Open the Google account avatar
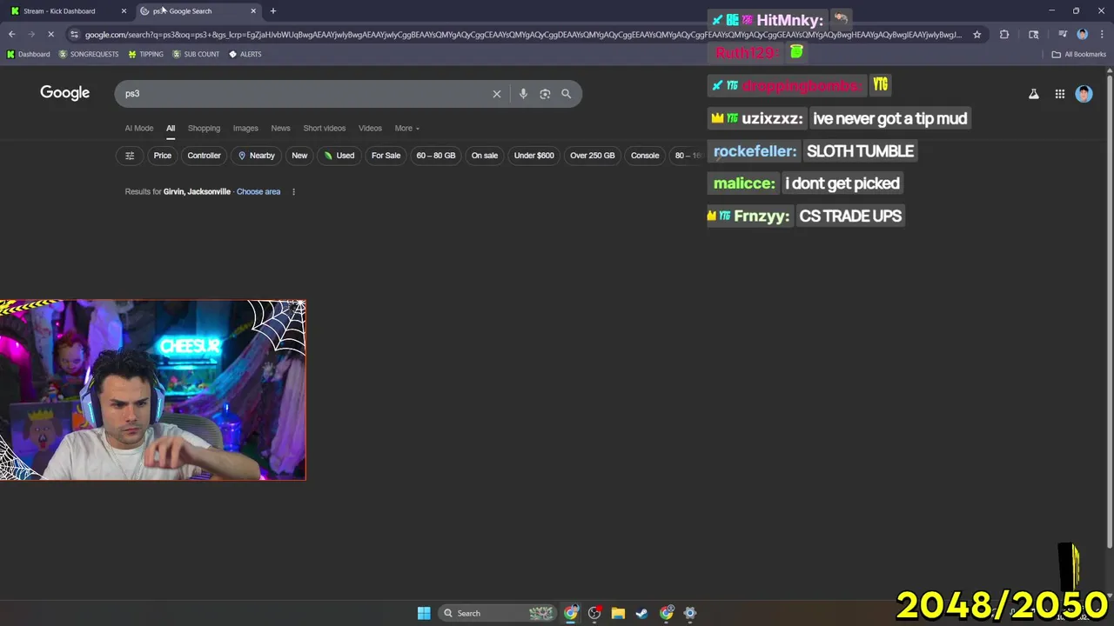 [x=1084, y=94]
